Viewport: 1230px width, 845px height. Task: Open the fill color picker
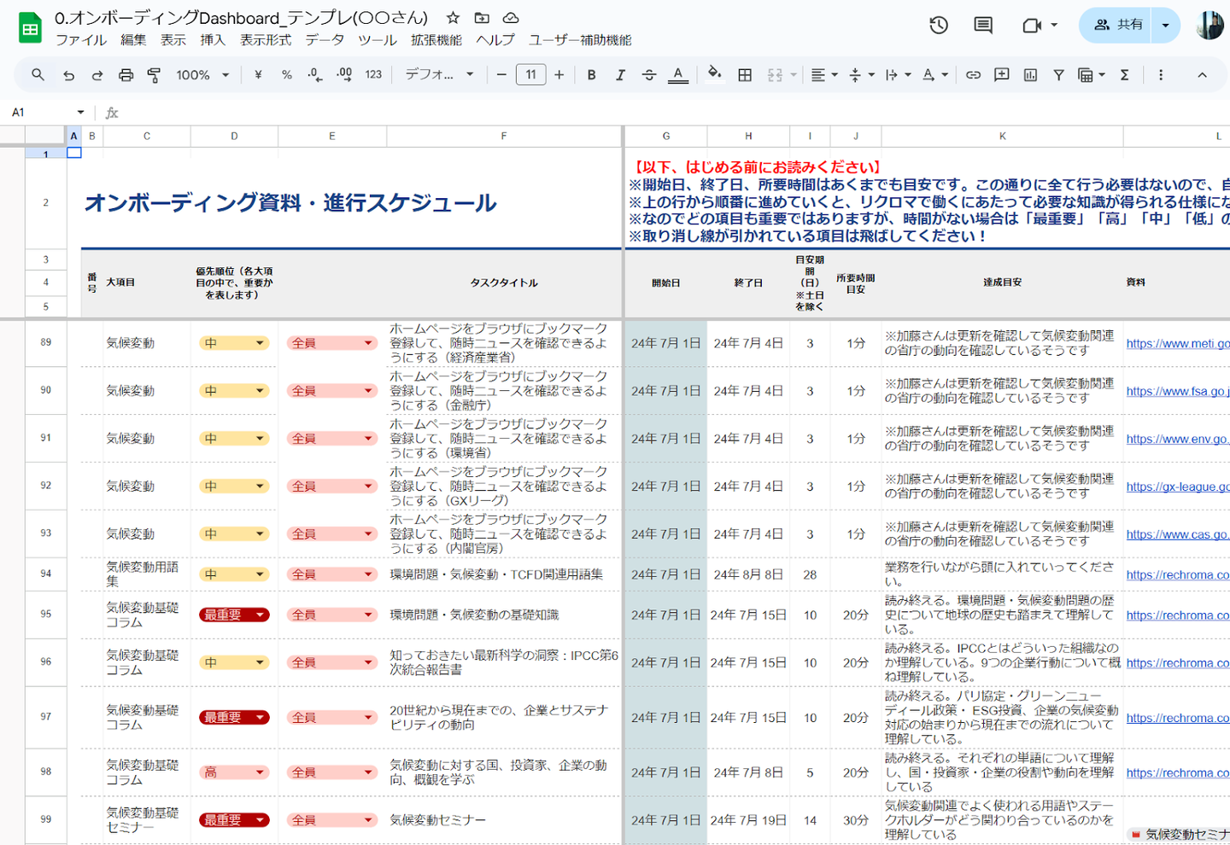pos(715,75)
